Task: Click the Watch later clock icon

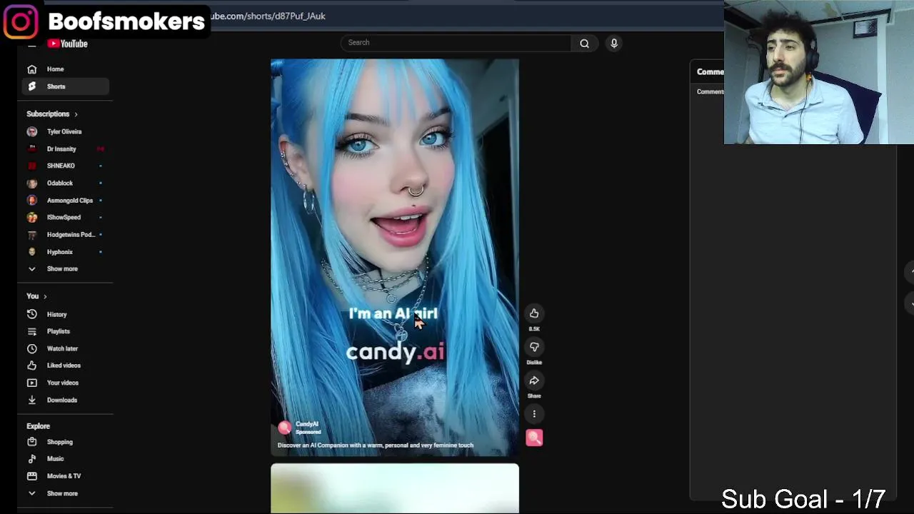Action: (31, 348)
